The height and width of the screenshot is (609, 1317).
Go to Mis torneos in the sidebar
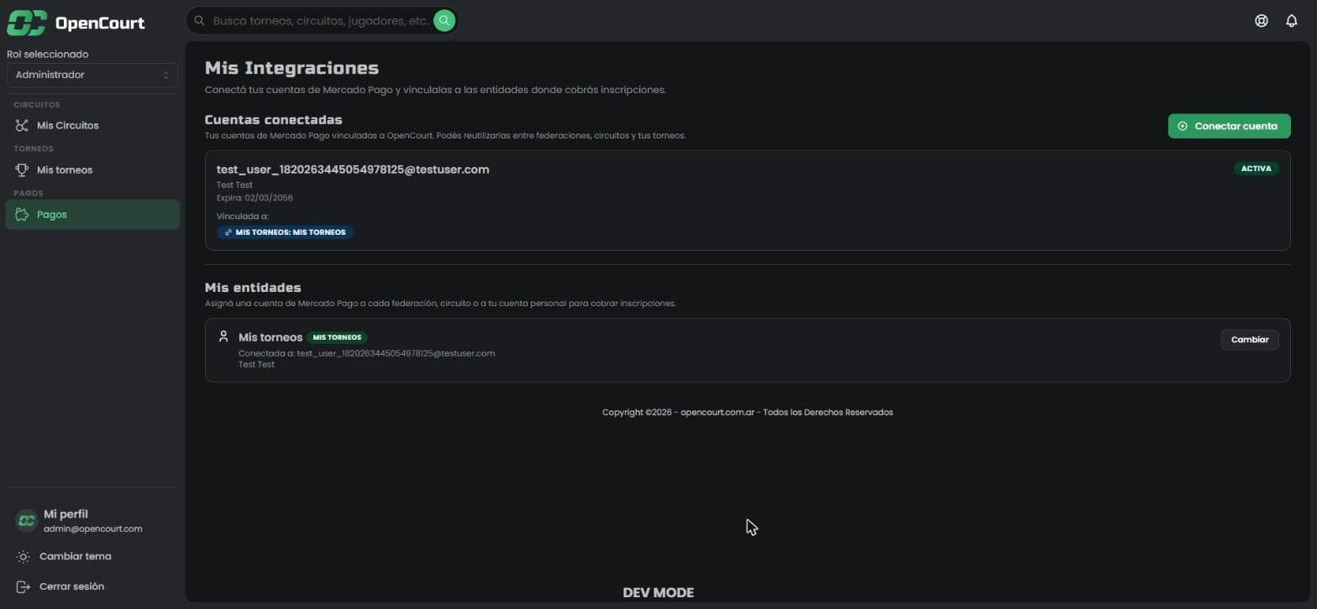[92, 170]
